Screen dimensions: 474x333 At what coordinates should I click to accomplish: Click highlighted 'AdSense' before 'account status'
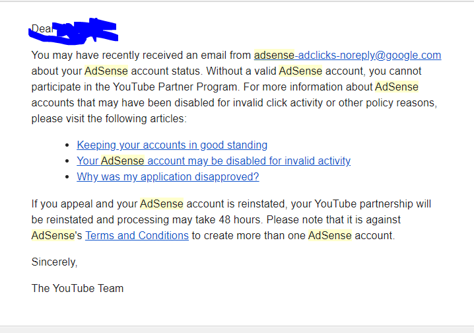click(x=106, y=71)
